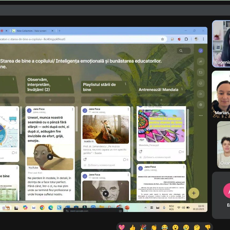The height and width of the screenshot is (230, 230).
Task: Open the notifications bell in Padlet sidebar
Action: tap(200, 83)
